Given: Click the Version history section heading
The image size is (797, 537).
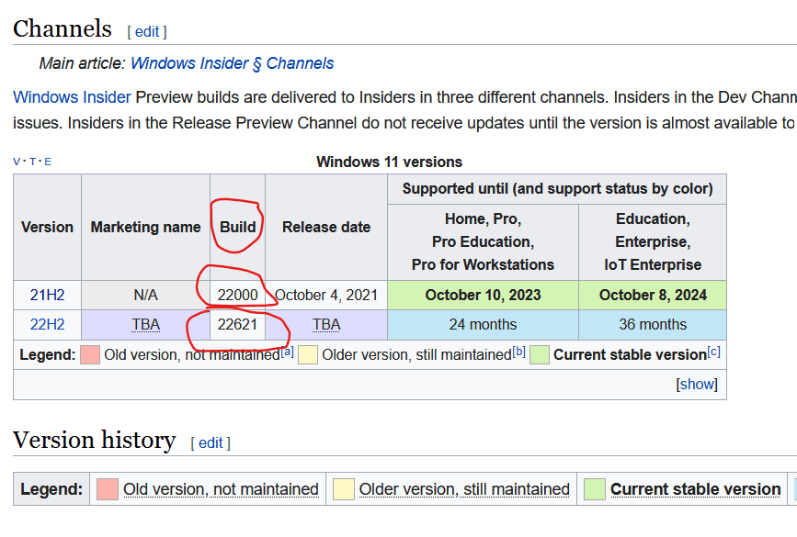Looking at the screenshot, I should [x=95, y=440].
